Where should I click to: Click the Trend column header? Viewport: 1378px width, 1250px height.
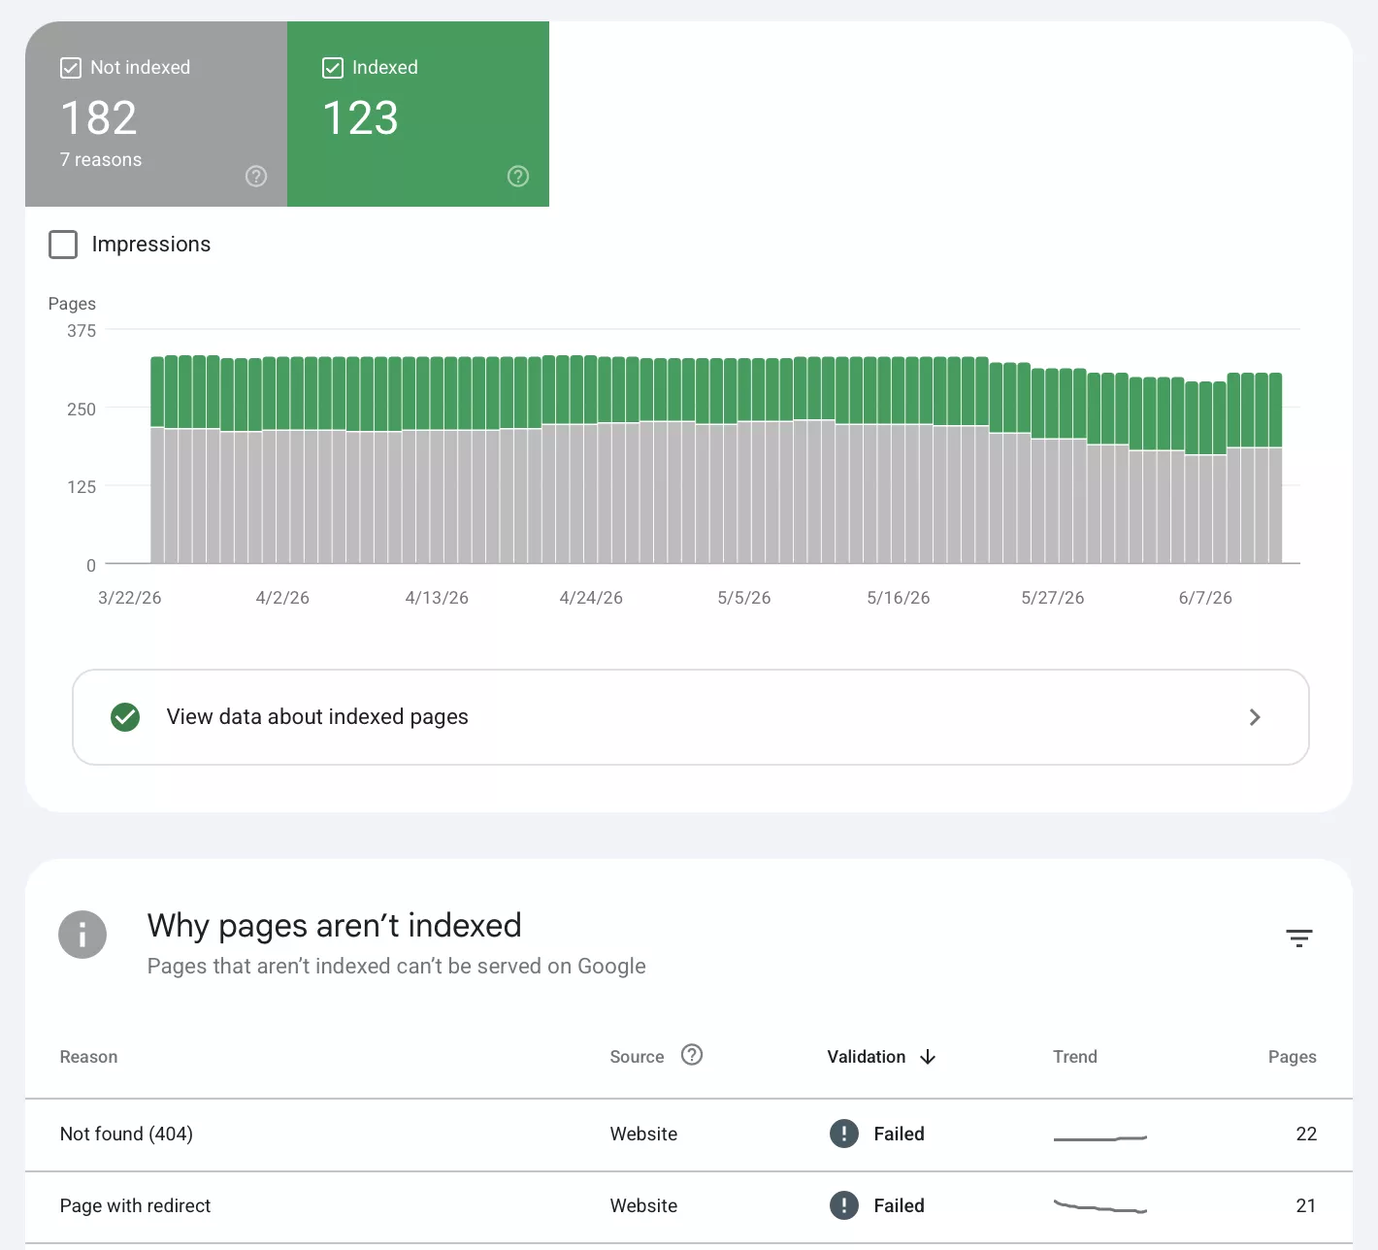tap(1075, 1057)
